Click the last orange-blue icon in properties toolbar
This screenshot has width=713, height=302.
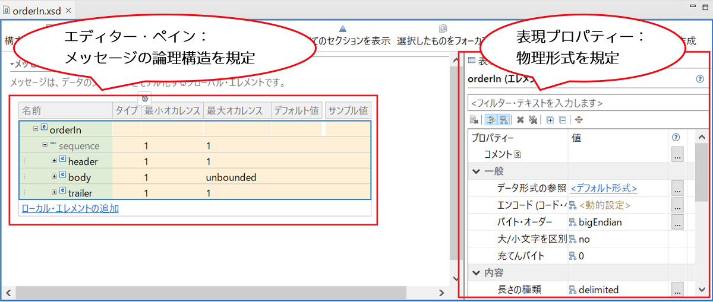[x=579, y=120]
